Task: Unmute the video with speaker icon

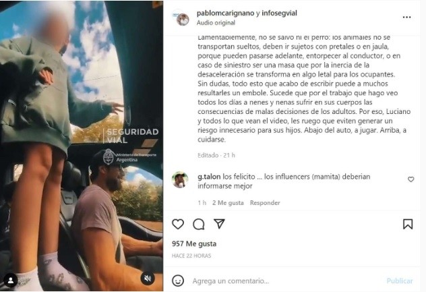Action: click(x=148, y=278)
